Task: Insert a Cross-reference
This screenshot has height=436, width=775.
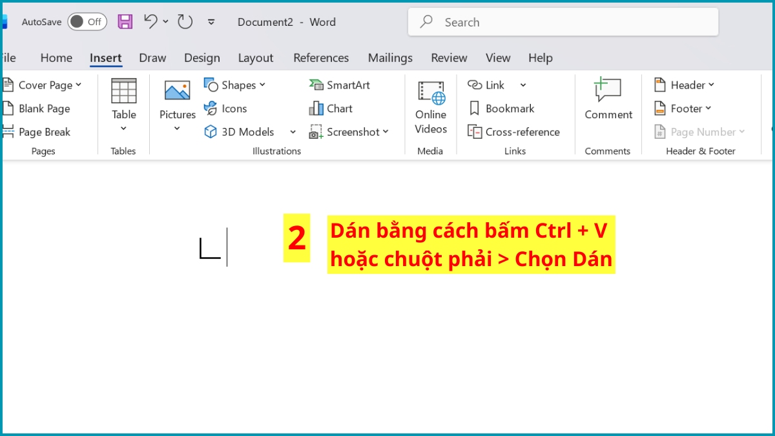Action: tap(515, 131)
